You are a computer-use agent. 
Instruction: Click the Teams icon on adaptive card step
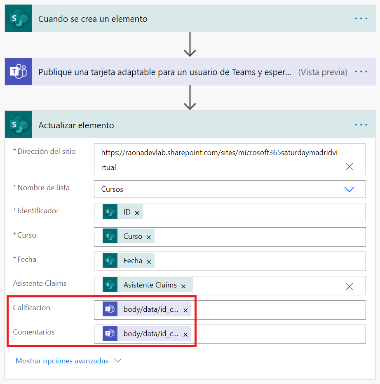coord(19,72)
